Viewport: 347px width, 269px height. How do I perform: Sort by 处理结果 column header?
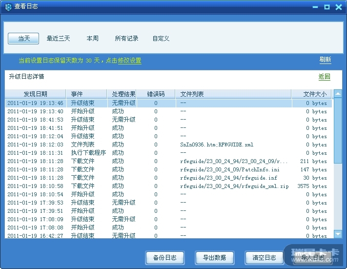click(122, 94)
